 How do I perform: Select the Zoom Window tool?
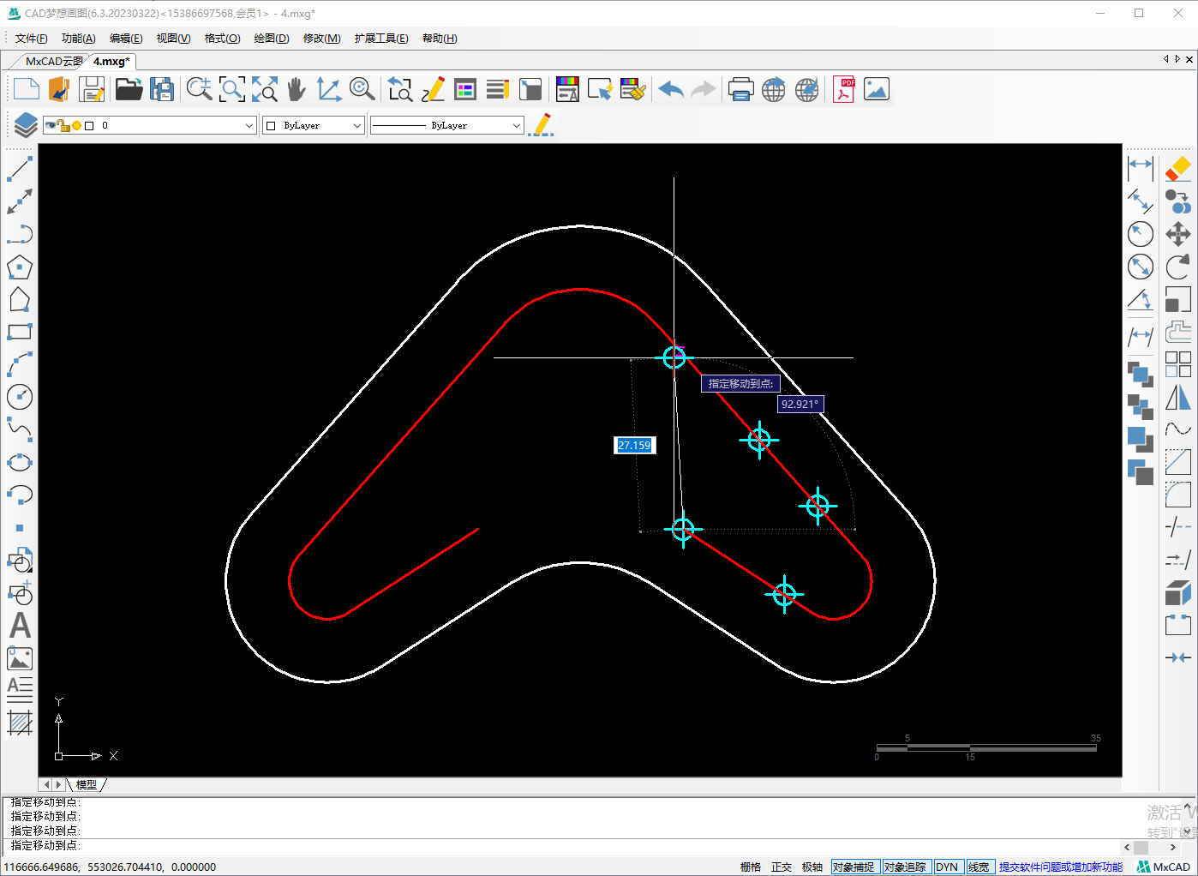coord(232,89)
